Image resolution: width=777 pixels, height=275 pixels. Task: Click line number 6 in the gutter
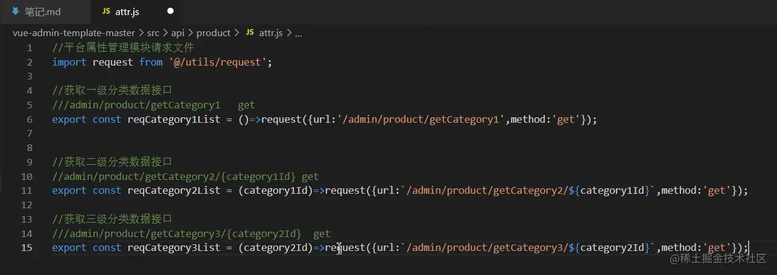pos(30,119)
